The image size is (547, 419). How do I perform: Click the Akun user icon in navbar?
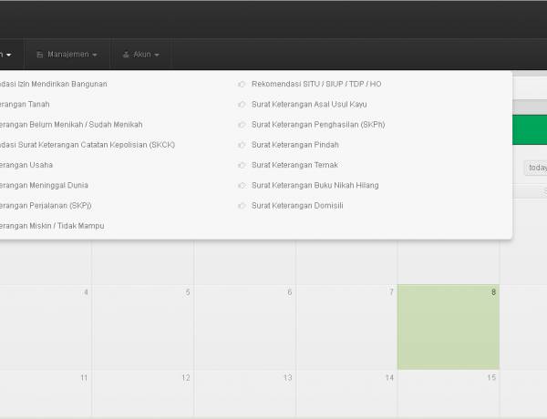pos(126,55)
